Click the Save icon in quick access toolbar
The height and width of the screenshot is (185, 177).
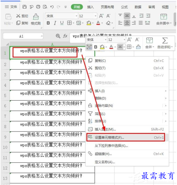click(25, 7)
